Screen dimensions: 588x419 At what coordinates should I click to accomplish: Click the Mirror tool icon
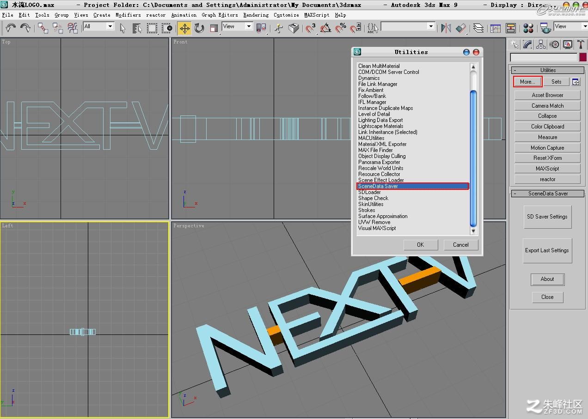click(x=446, y=28)
